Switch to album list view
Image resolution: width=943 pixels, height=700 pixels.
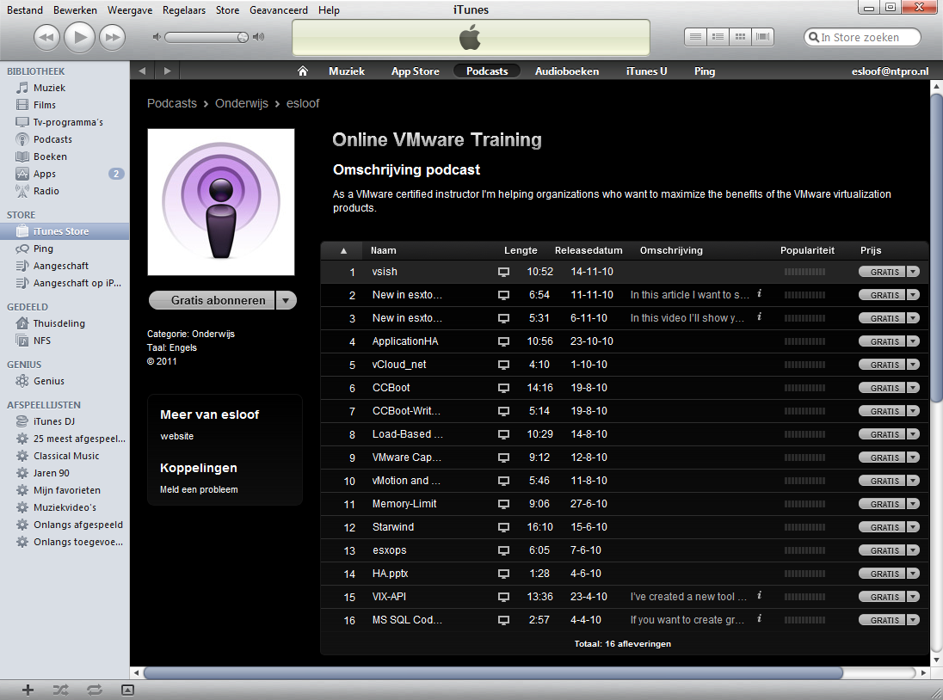tap(718, 37)
